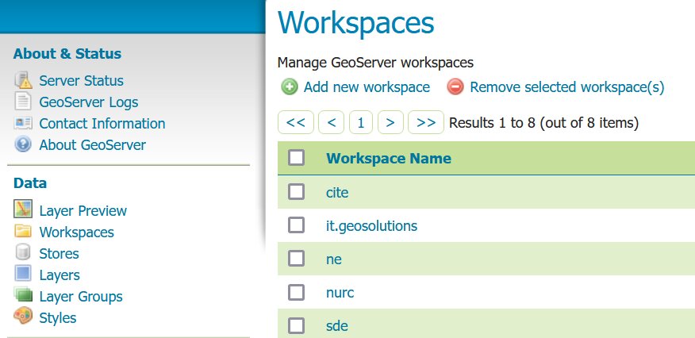The height and width of the screenshot is (338, 695).
Task: Click the Results 1 to 8 text
Action: click(x=543, y=123)
